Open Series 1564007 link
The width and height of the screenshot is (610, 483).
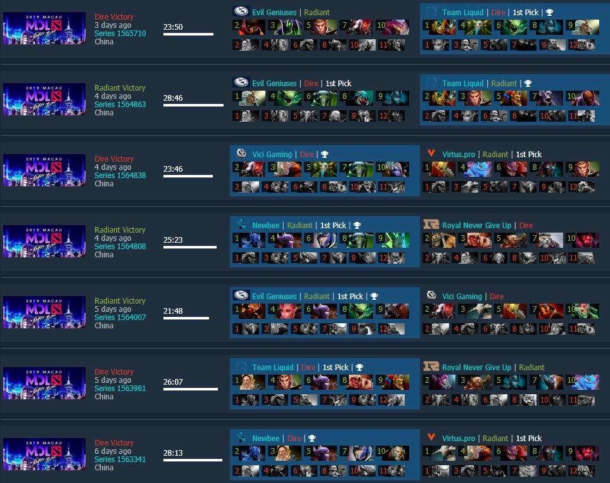point(120,317)
